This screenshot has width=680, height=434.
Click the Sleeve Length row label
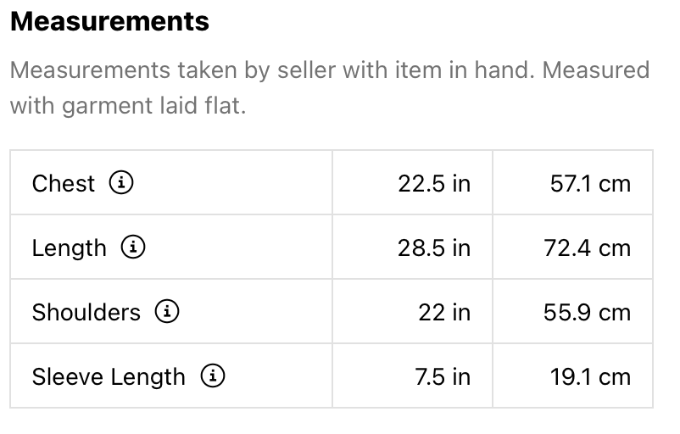point(109,376)
